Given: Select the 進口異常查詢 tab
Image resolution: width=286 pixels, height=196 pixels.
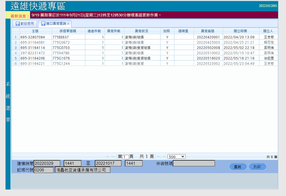Looking at the screenshot, I should pyautogui.click(x=56, y=24).
